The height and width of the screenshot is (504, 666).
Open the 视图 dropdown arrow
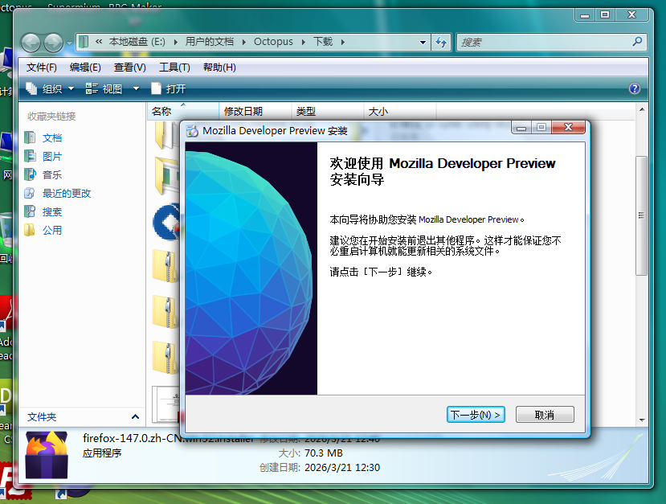[136, 88]
